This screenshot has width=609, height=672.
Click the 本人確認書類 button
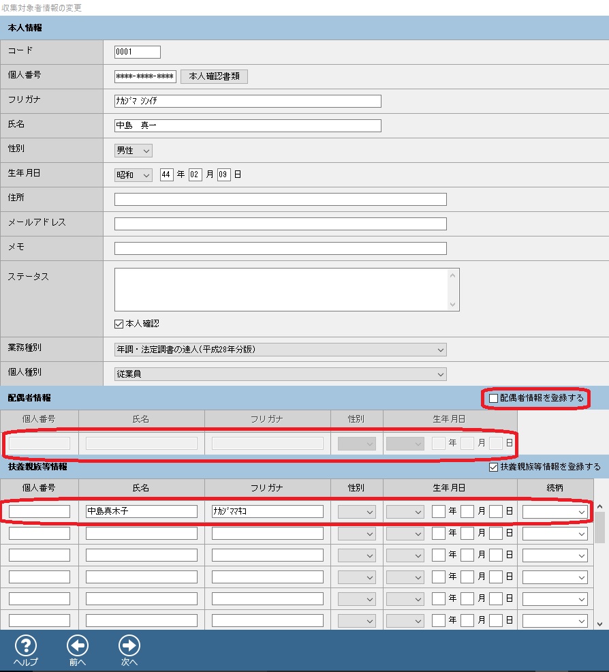[x=214, y=76]
